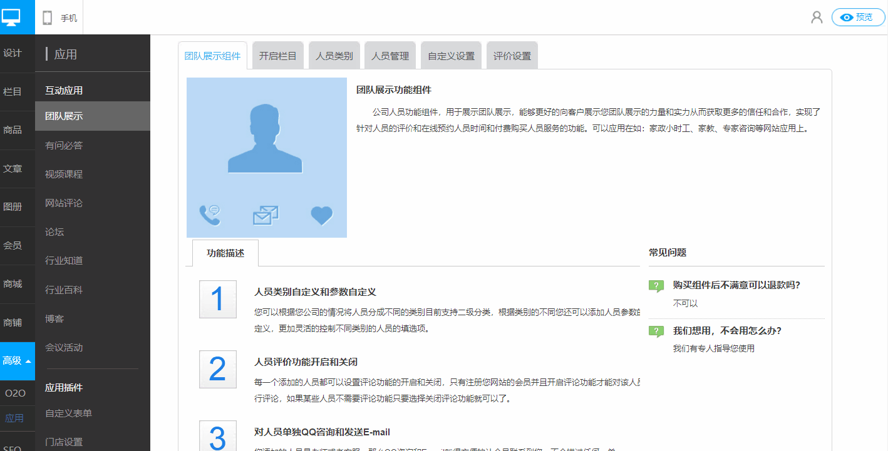Click the green question icon beside refund question
888x451 pixels.
[656, 286]
